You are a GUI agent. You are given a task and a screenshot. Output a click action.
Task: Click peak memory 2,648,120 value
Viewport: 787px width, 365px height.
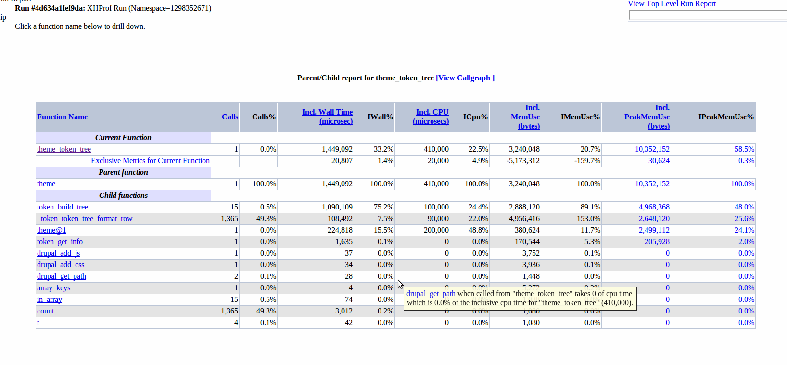tap(654, 219)
